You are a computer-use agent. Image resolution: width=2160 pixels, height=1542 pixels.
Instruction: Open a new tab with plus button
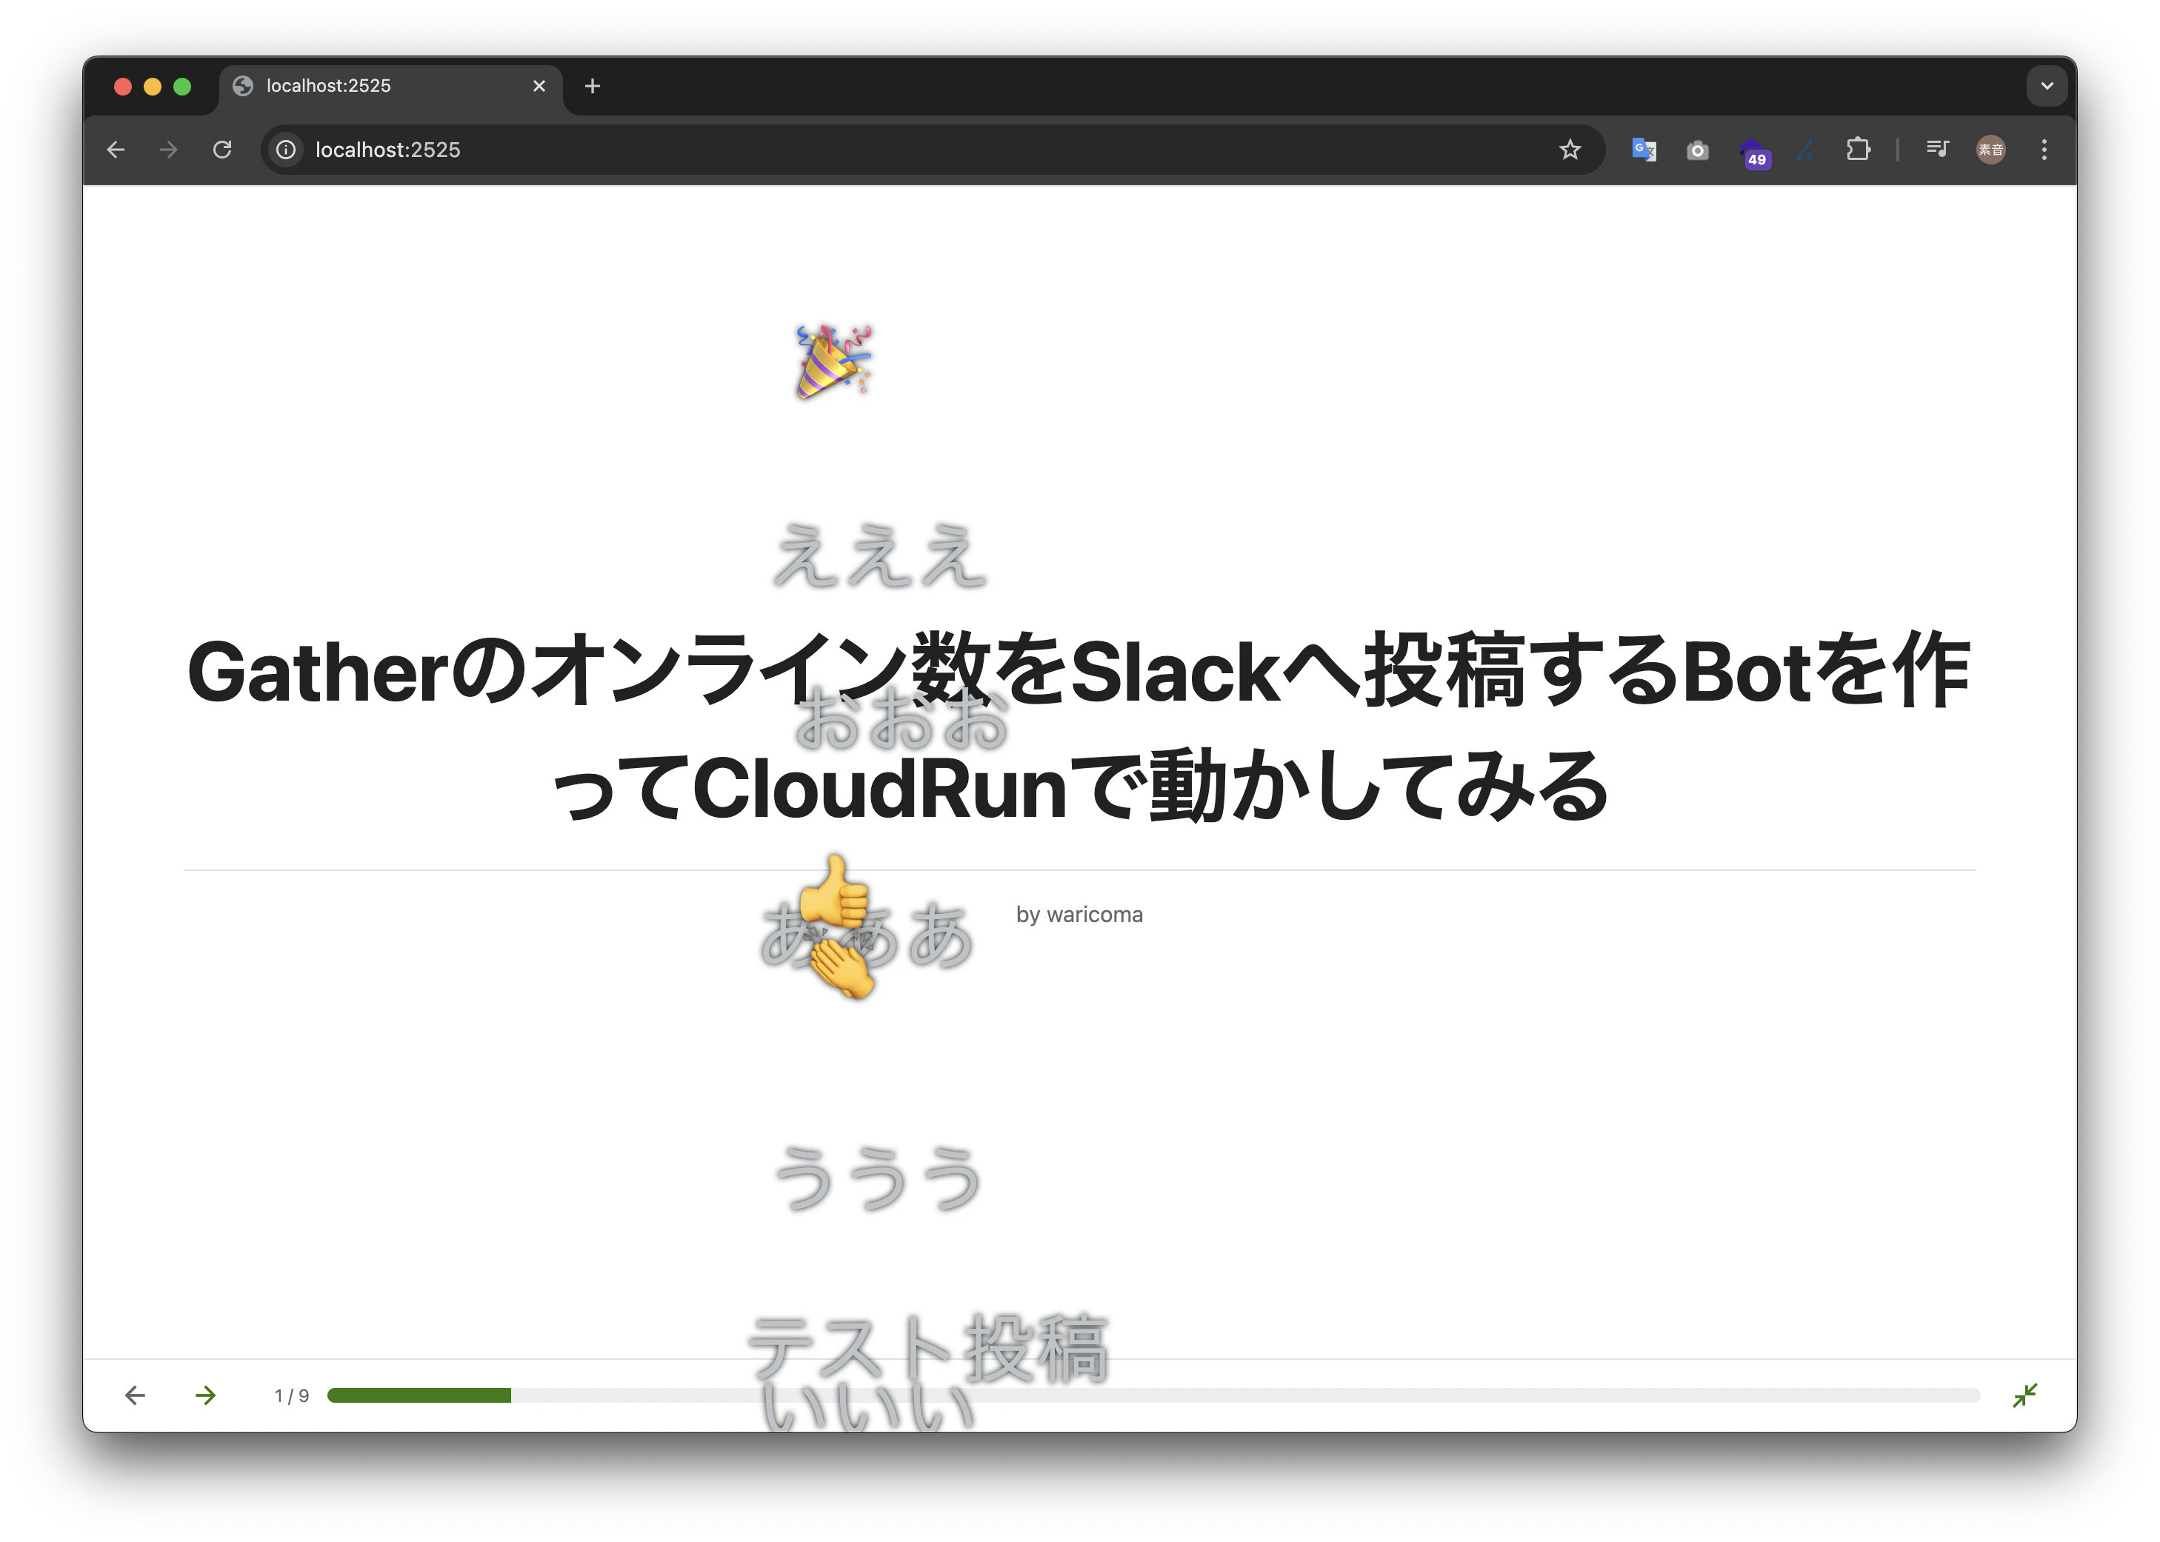pos(593,85)
